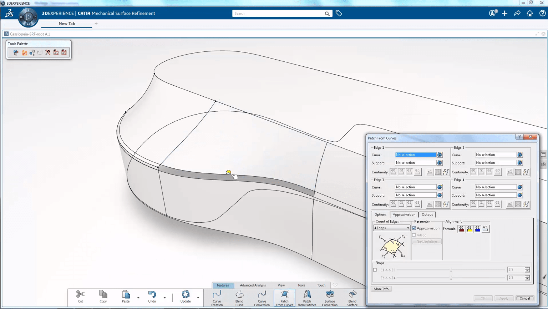Enable the E1 <-> E3 shape checkbox
The height and width of the screenshot is (309, 548).
pyautogui.click(x=375, y=270)
